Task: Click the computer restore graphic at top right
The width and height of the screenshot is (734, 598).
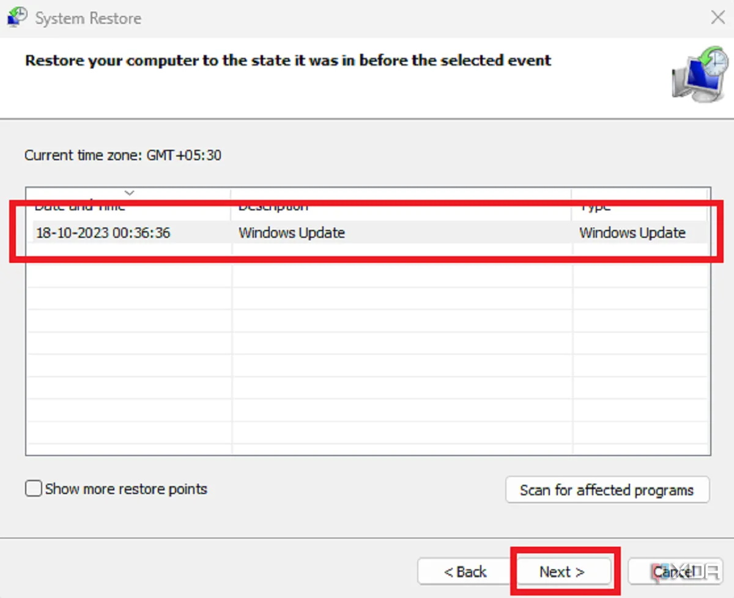Action: point(697,75)
